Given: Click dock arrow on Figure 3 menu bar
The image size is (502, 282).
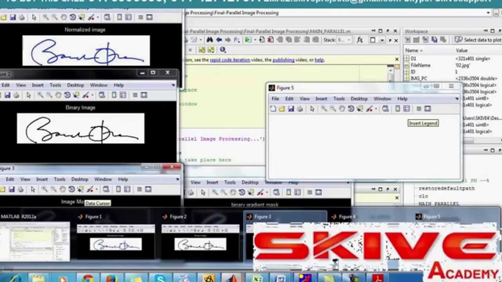Looking at the screenshot, I should [x=178, y=179].
